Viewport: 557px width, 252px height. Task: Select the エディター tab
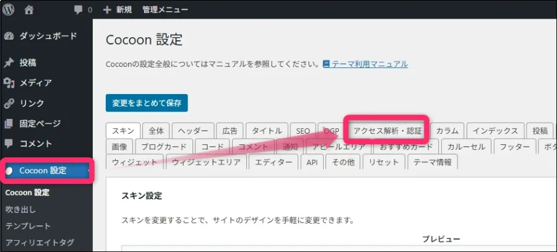[274, 162]
